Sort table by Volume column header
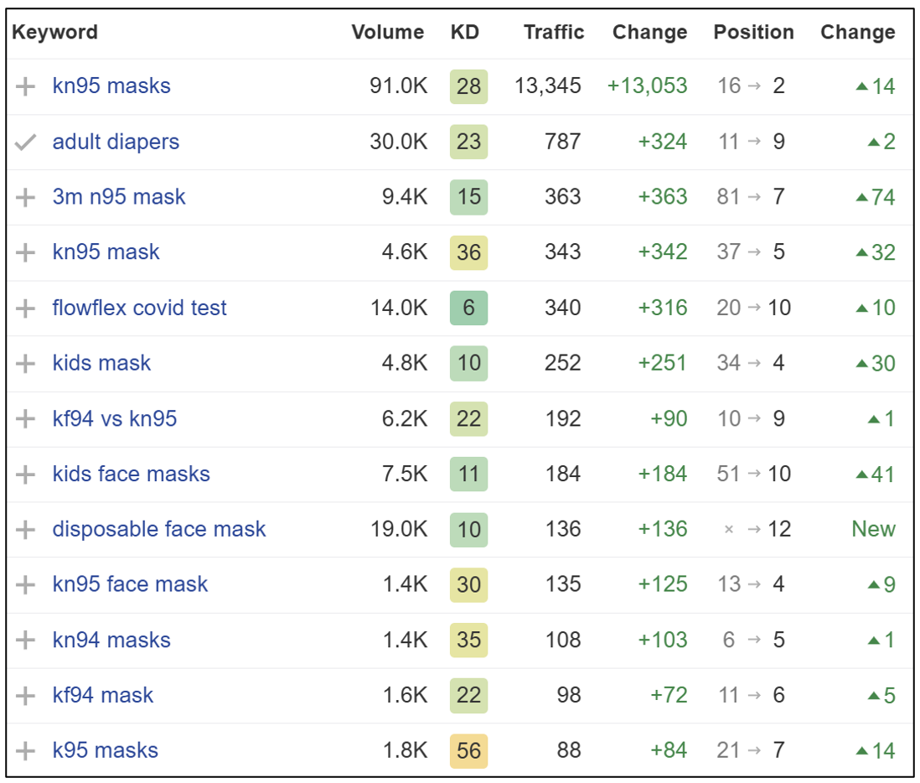Image resolution: width=920 pixels, height=783 pixels. 387,33
